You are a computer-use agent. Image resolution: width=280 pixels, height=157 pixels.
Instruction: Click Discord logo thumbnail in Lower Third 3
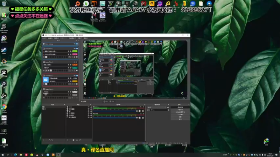(46, 80)
